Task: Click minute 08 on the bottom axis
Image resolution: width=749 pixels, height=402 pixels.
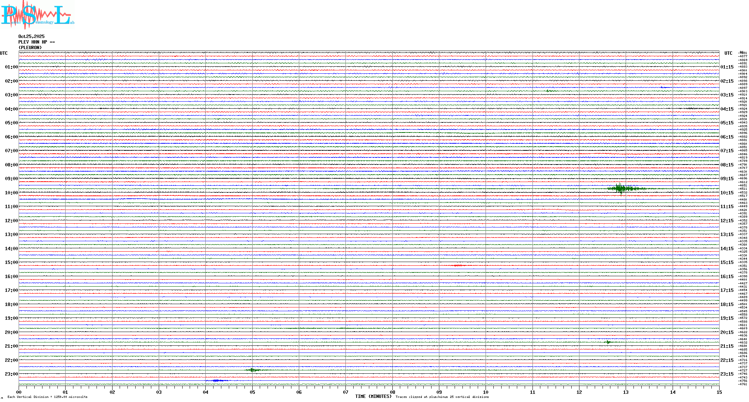Action: click(392, 392)
